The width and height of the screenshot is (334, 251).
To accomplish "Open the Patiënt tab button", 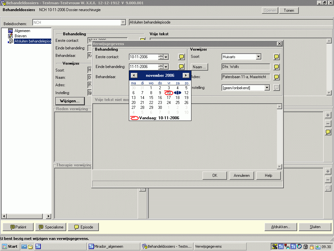I will point(18,227).
